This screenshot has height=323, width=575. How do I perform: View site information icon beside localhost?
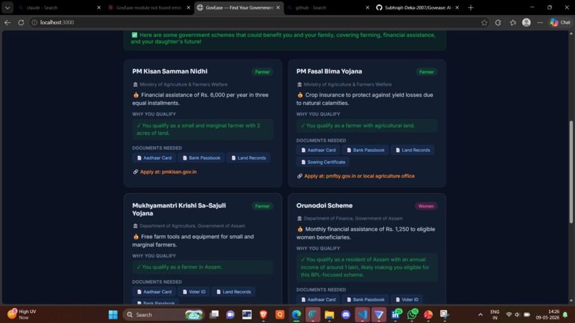click(34, 22)
